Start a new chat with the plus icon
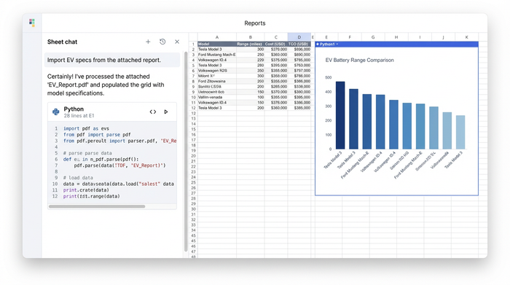This screenshot has width=510, height=285. [x=148, y=42]
